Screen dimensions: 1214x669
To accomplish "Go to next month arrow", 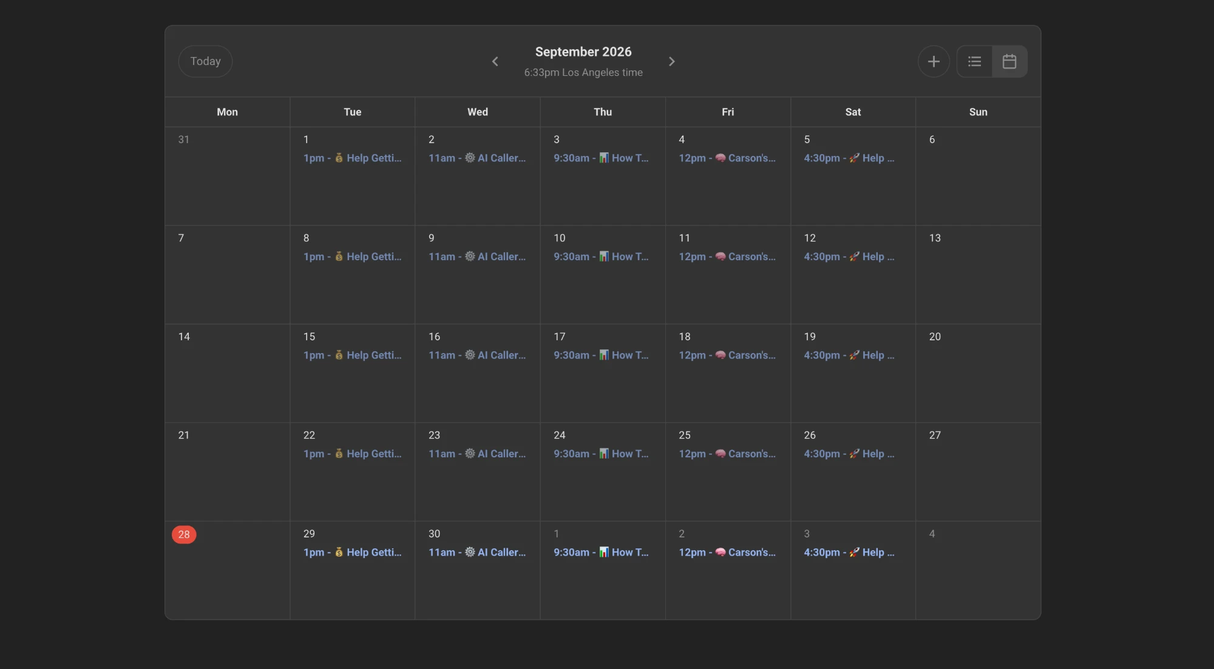I will (x=671, y=61).
